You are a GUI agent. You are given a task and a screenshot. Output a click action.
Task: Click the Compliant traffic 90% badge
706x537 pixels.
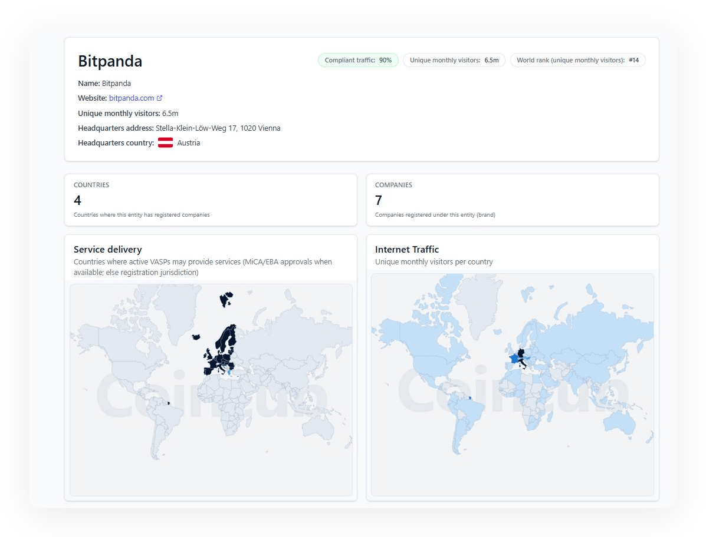coord(358,60)
